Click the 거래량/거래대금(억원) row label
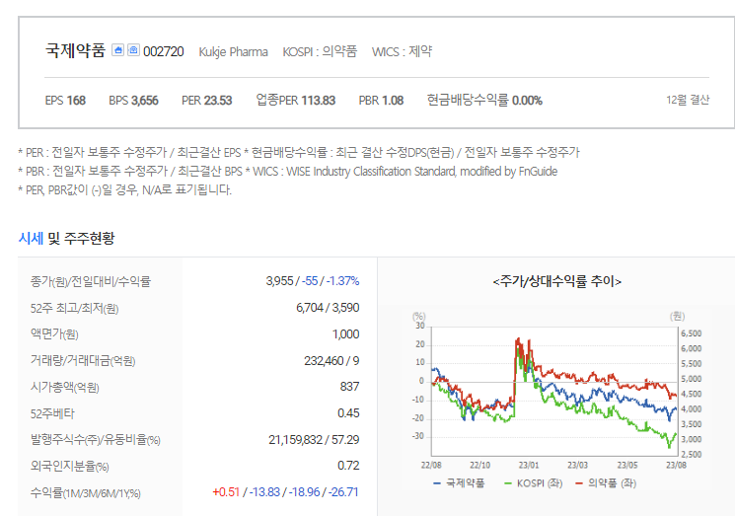Screen dimensions: 735x516 pyautogui.click(x=83, y=361)
